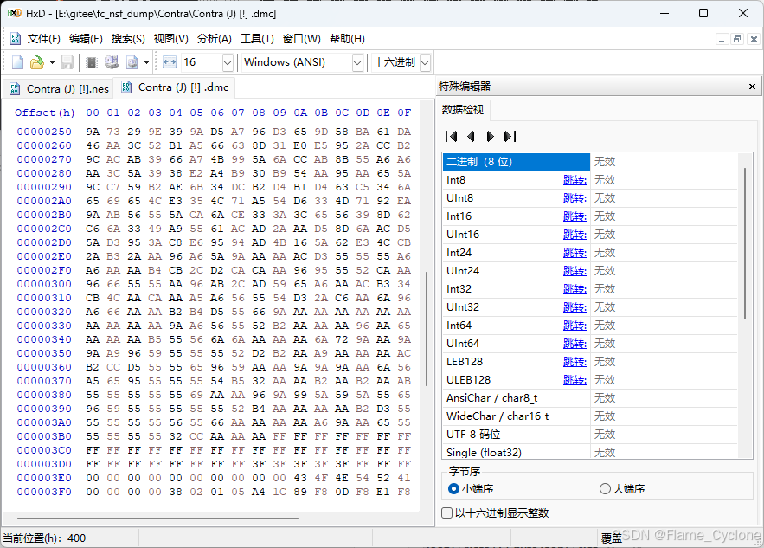Open the 视图(V) menu
The height and width of the screenshot is (548, 764).
pos(171,38)
